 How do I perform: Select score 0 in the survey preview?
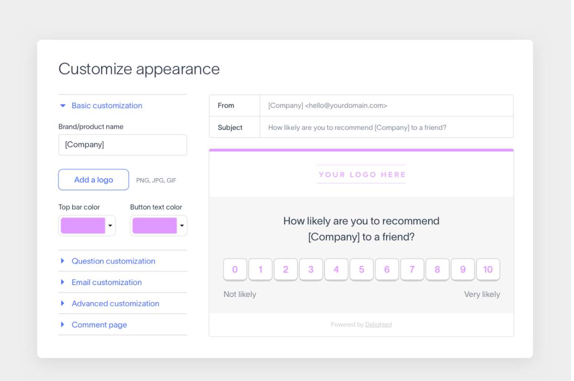(235, 269)
